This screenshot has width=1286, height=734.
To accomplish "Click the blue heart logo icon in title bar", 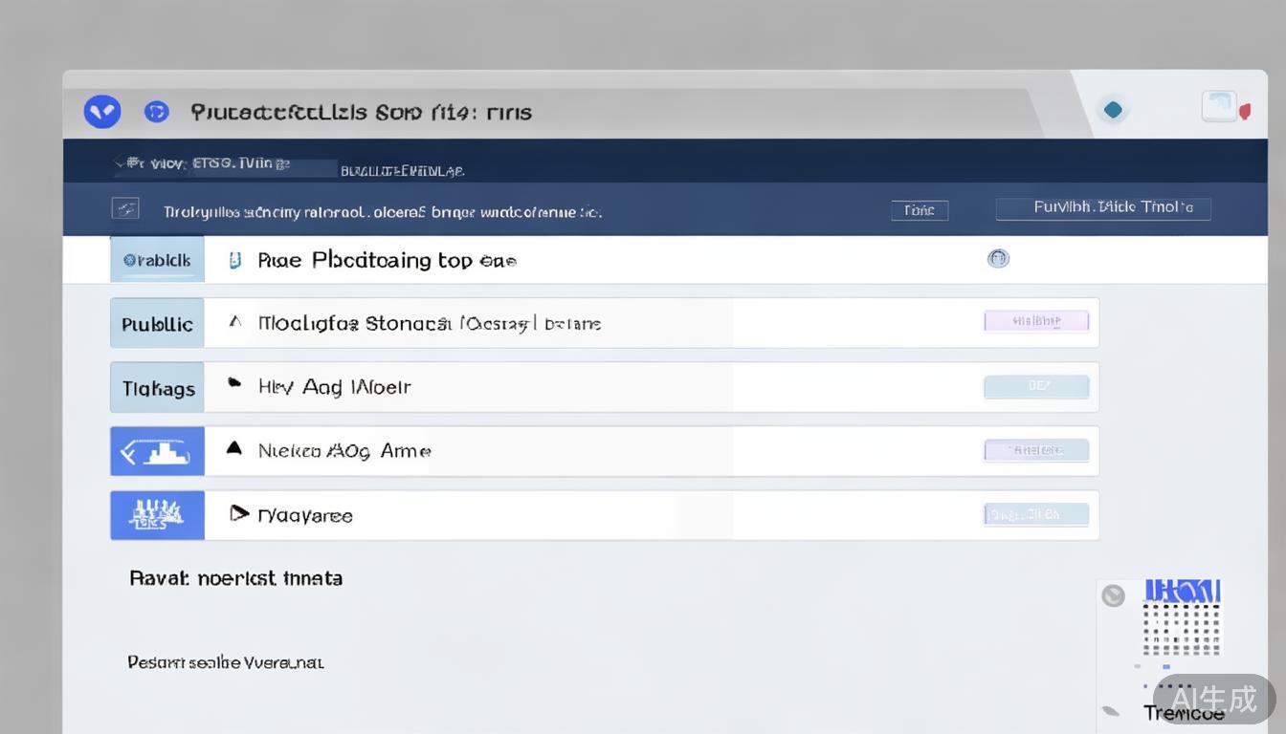I will pyautogui.click(x=102, y=112).
